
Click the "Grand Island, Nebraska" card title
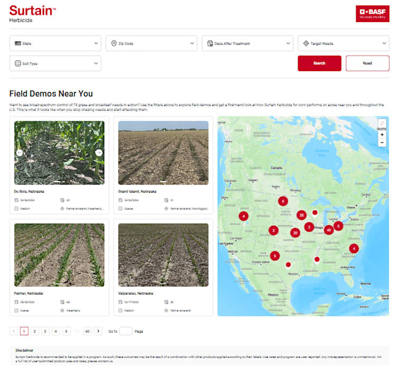pyautogui.click(x=137, y=191)
